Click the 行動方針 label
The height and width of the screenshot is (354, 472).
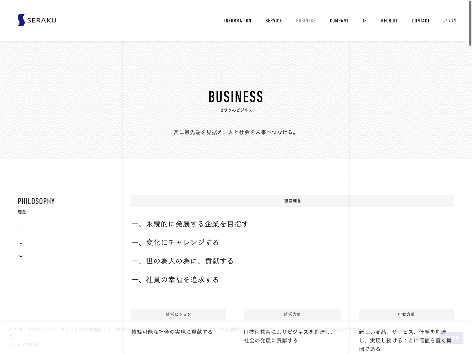pos(406,314)
